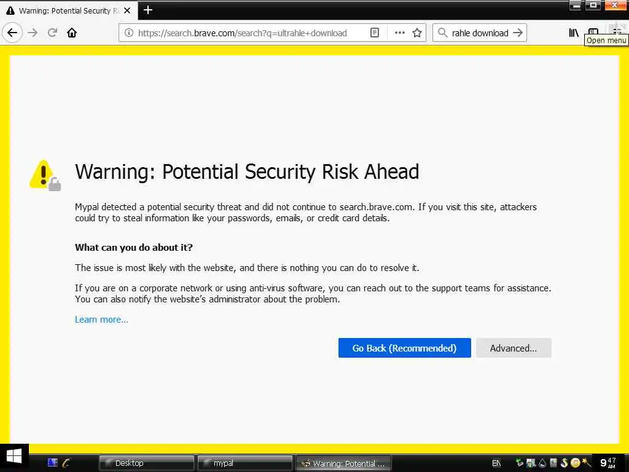
Task: Open the yellow smiley tray icon
Action: [x=575, y=463]
